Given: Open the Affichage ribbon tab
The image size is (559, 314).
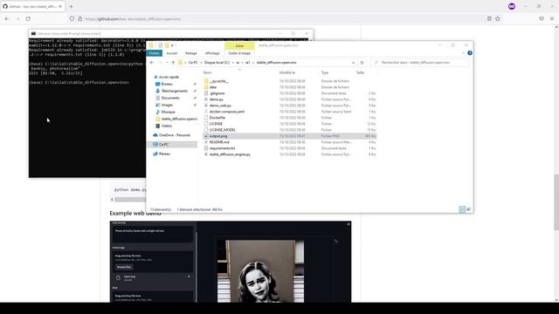Looking at the screenshot, I should click(212, 53).
